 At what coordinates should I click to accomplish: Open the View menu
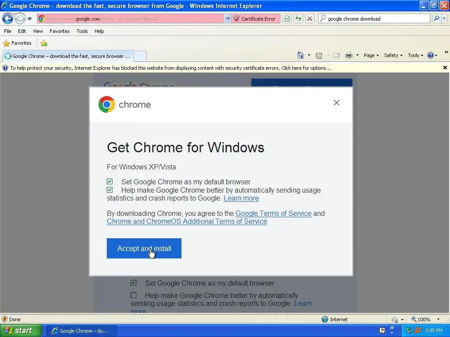tap(38, 31)
